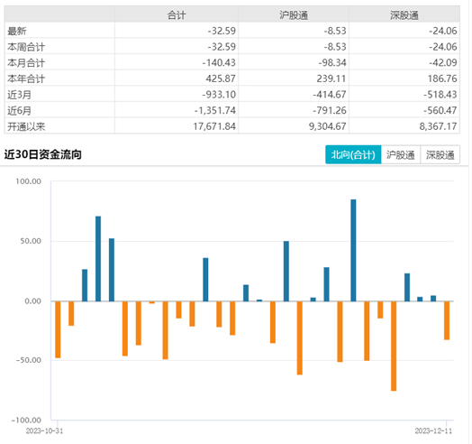472x444 pixels.
Task: Click the 2023-12-11 axis date label
Action: (x=433, y=430)
